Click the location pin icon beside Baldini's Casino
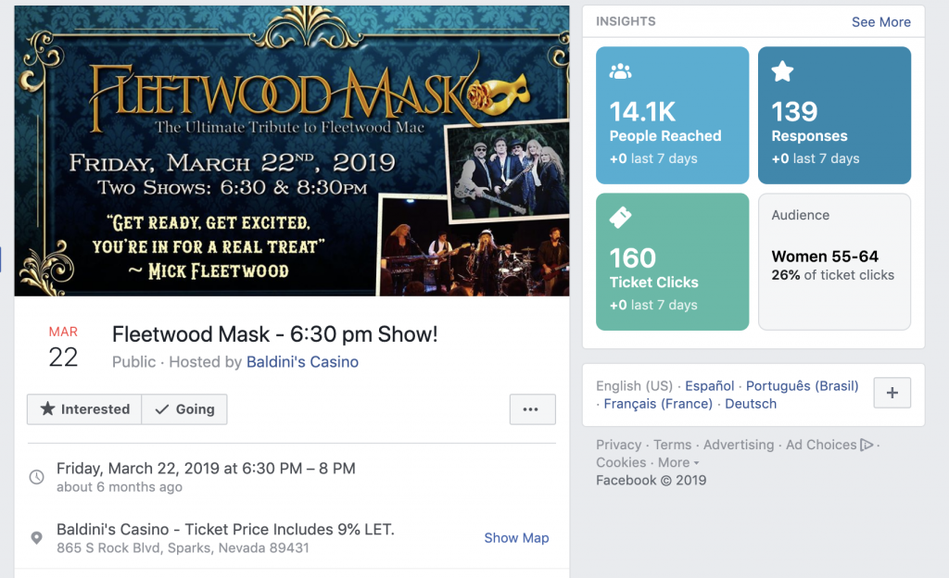Viewport: 949px width, 578px height. [x=37, y=537]
